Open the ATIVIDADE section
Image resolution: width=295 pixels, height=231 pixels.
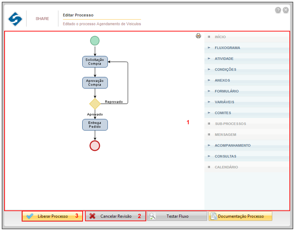click(x=247, y=59)
